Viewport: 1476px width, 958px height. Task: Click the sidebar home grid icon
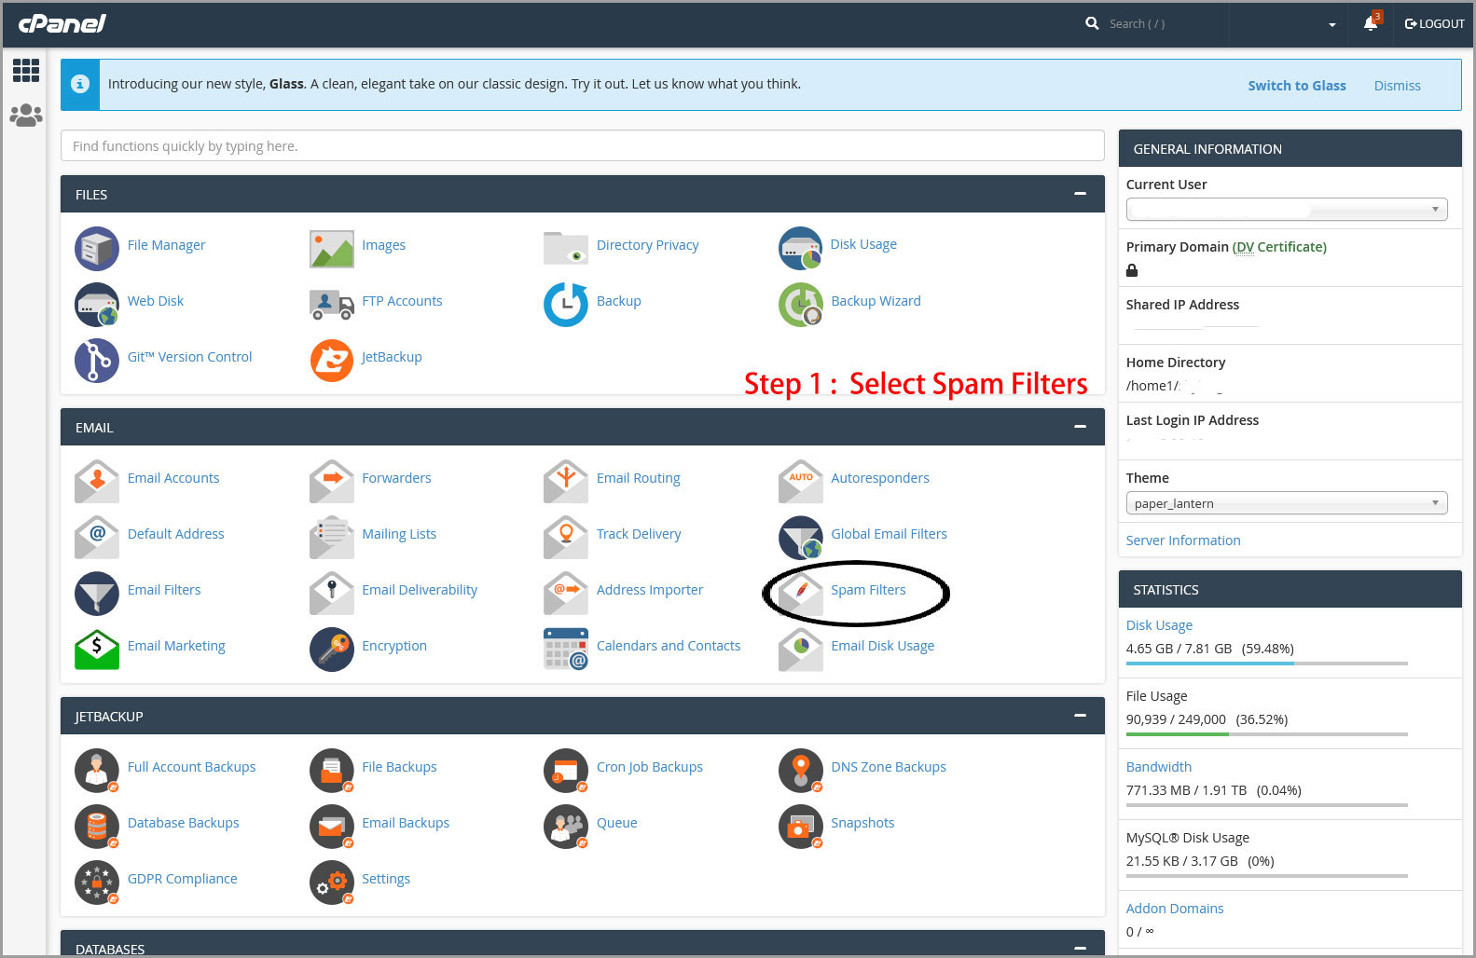coord(26,70)
